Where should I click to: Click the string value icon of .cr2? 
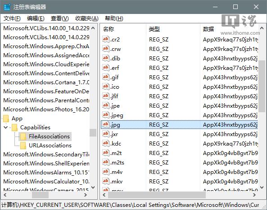point(105,39)
